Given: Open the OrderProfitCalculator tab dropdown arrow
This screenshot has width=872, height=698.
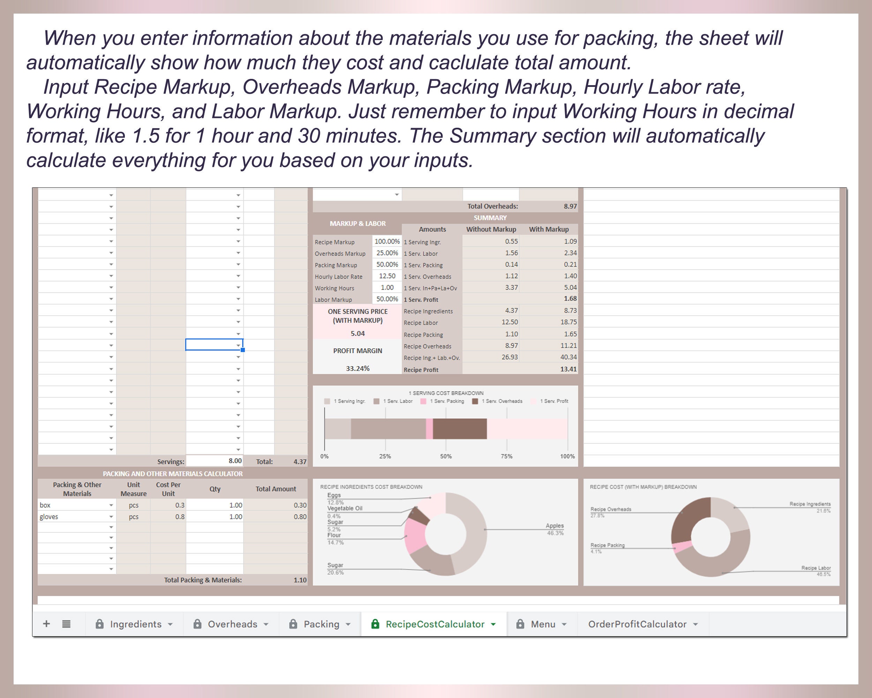Looking at the screenshot, I should [695, 624].
